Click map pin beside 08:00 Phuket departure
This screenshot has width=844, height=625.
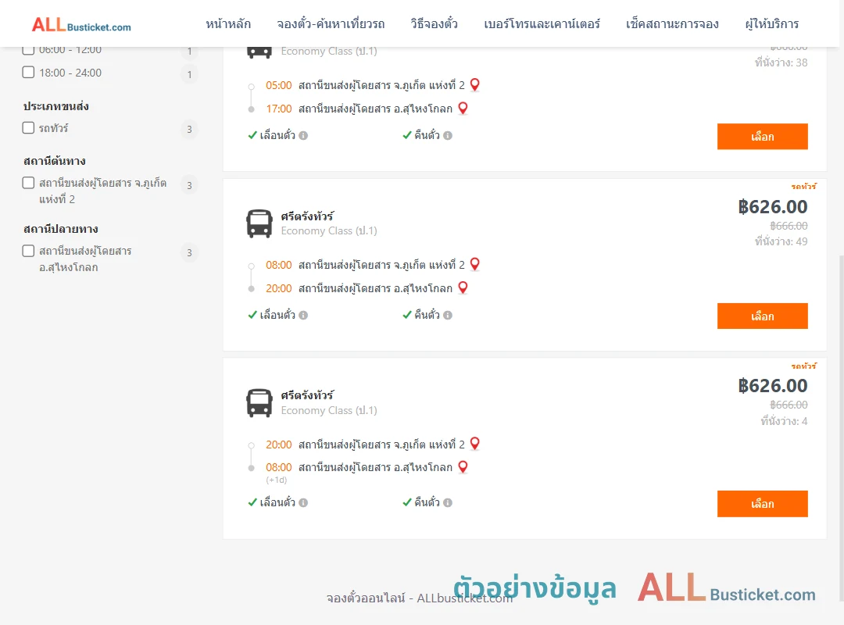pos(475,264)
